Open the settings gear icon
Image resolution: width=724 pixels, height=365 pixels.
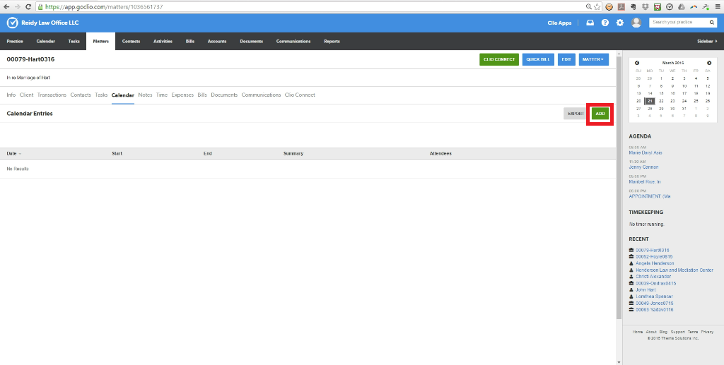coord(620,23)
